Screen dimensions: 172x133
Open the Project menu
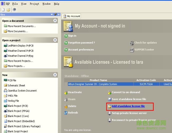[x=34, y=4]
